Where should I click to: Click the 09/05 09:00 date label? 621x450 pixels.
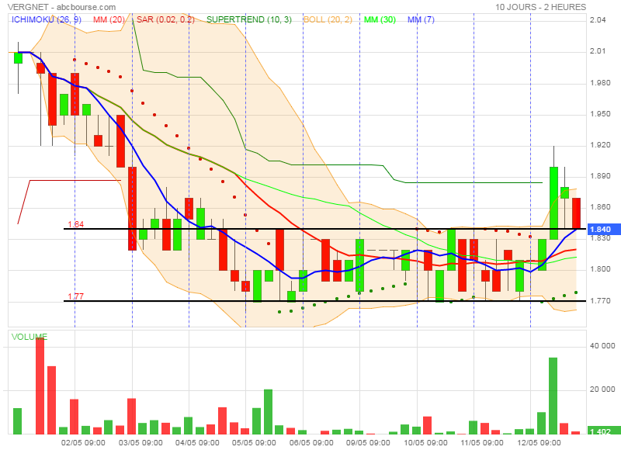click(368, 442)
